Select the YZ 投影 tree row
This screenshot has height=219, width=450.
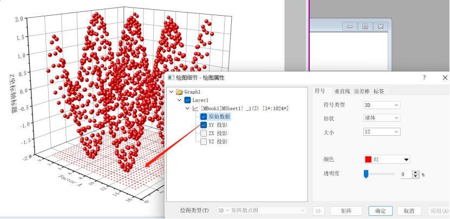pos(218,141)
